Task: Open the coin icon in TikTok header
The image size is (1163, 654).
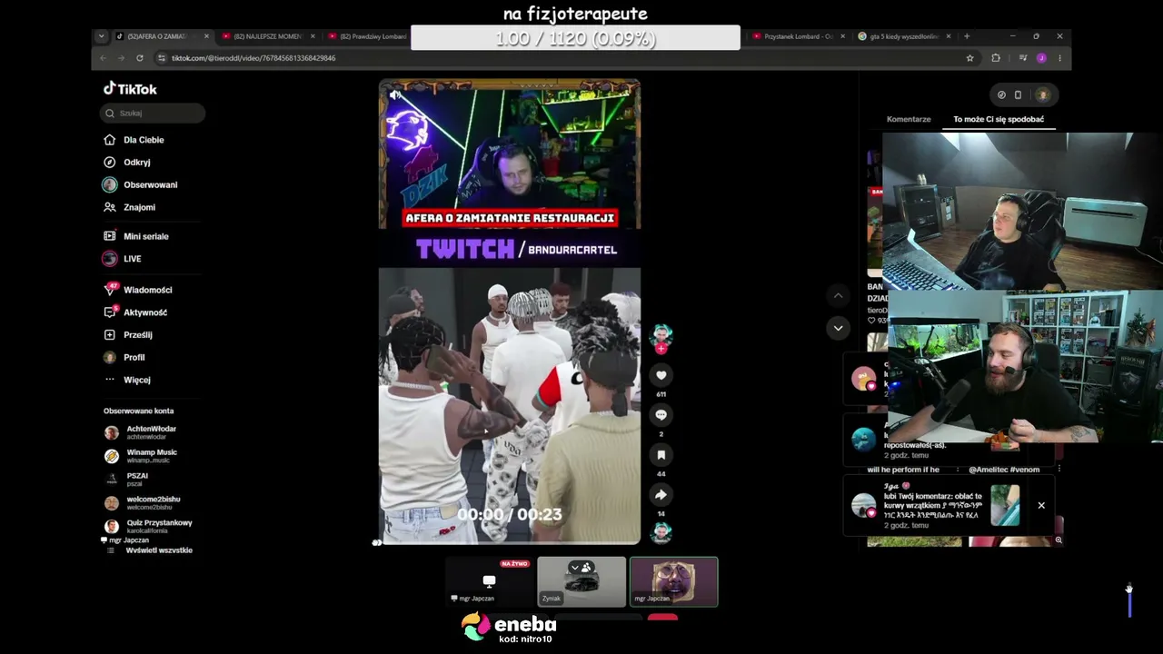Action: [x=1001, y=94]
